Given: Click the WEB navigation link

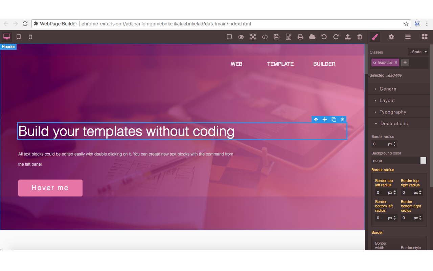Looking at the screenshot, I should tap(236, 64).
